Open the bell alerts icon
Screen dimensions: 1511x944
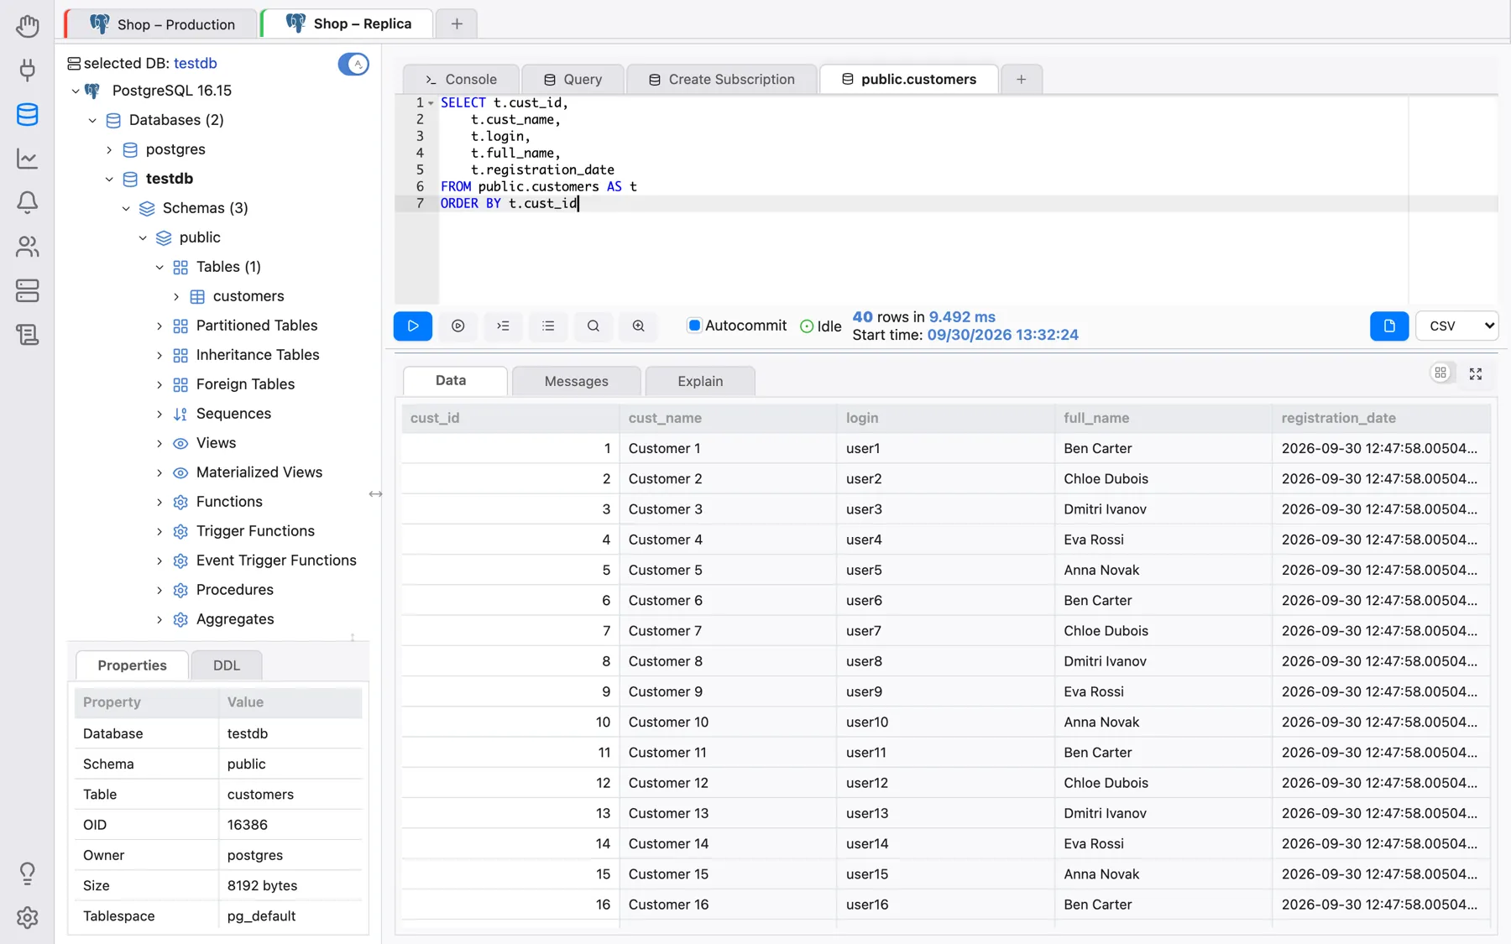[27, 202]
